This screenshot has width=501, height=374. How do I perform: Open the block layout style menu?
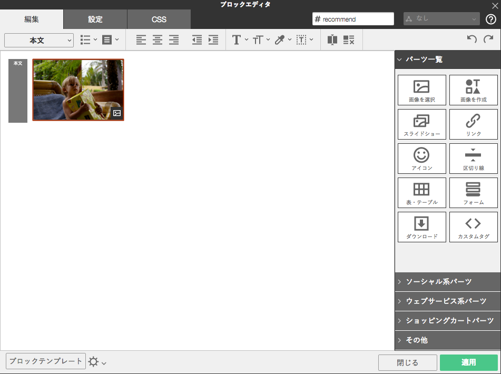(x=110, y=40)
